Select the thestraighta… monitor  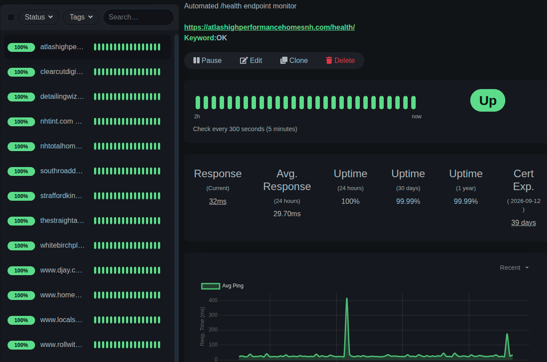pos(87,221)
